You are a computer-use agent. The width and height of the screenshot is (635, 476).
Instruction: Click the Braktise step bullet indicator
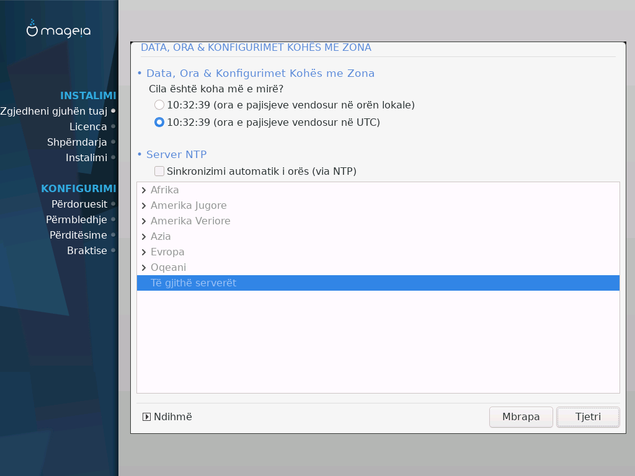click(x=113, y=250)
